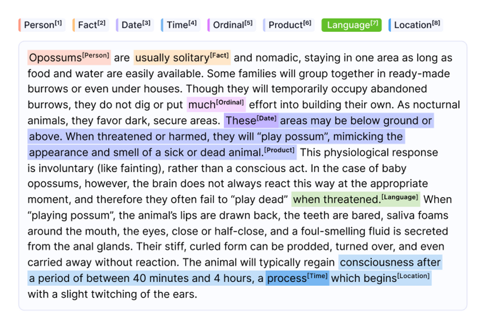Select the Location label tag
Viewport: 486px width, 329px height.
click(416, 25)
